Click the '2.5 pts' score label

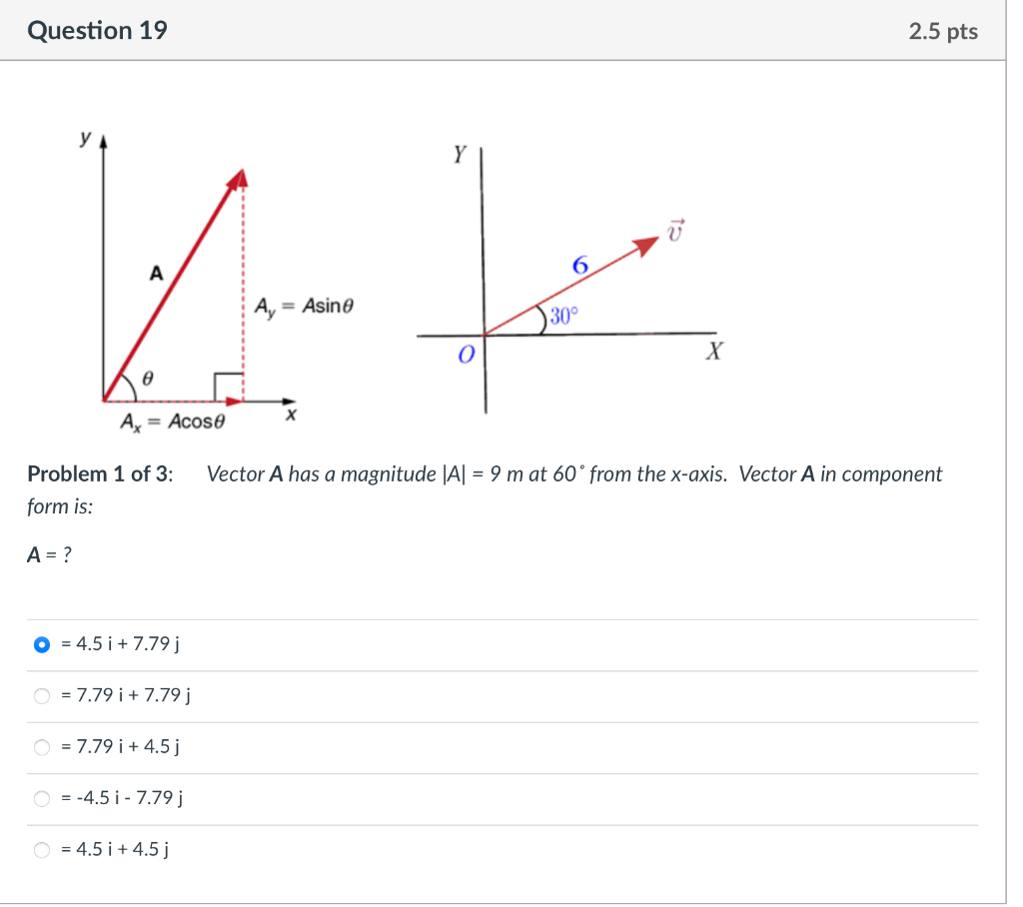point(943,31)
